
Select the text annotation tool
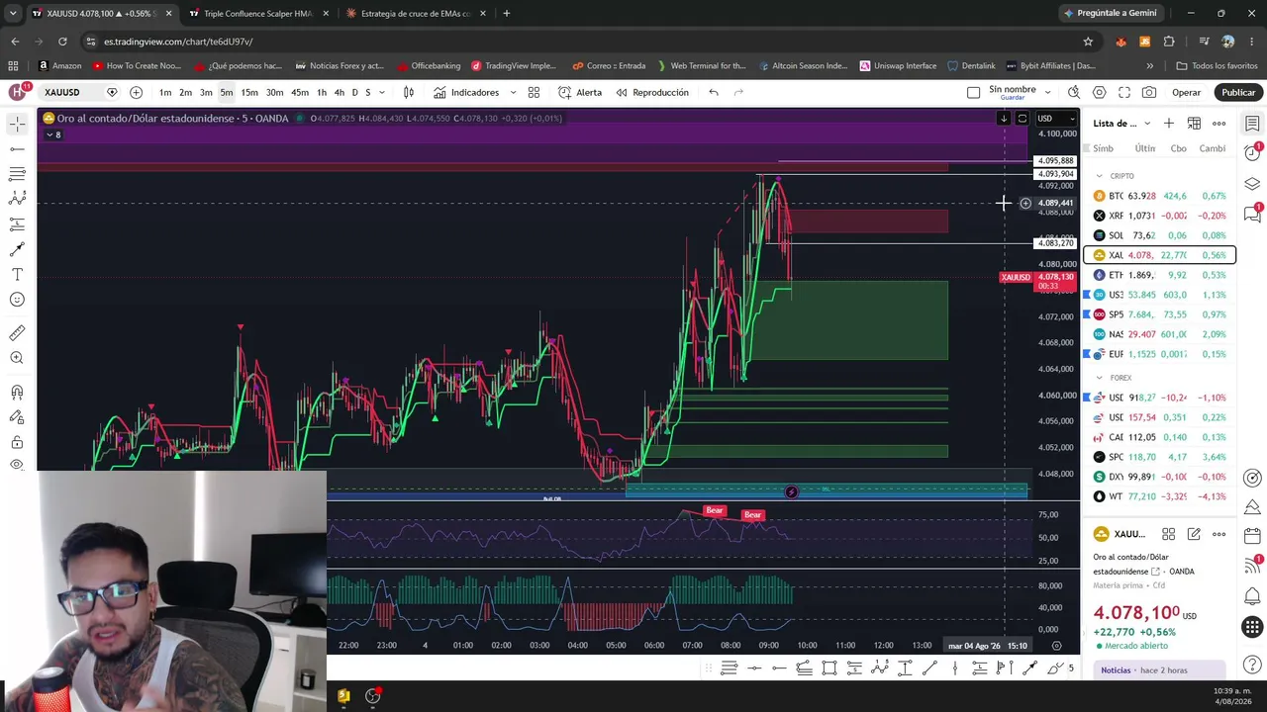(x=17, y=274)
